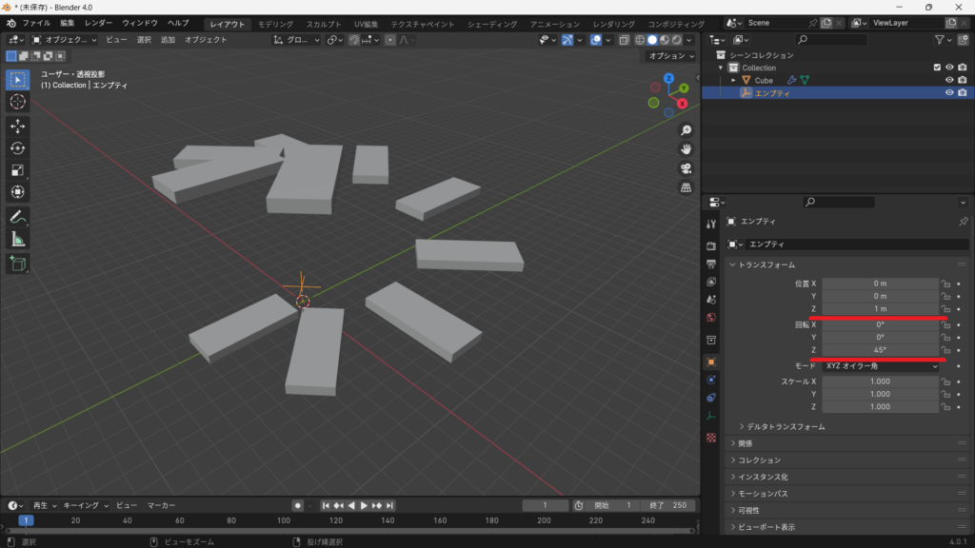Open the オプション button in viewport header
The height and width of the screenshot is (548, 975).
(667, 56)
